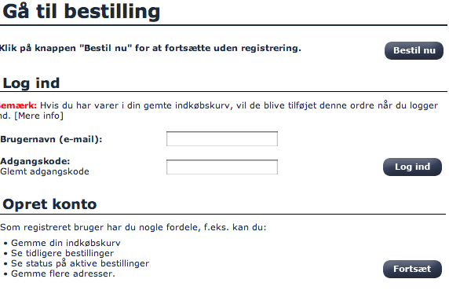Click the "fortsætte uden registrering" instruction text
449x290 pixels.
151,48
